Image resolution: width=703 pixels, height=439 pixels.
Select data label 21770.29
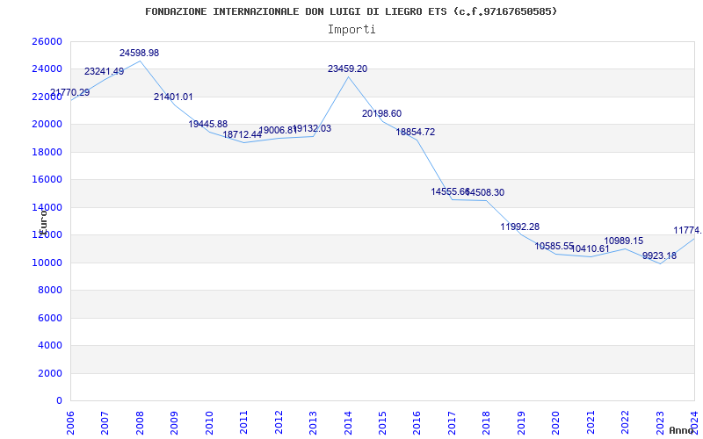coord(69,93)
